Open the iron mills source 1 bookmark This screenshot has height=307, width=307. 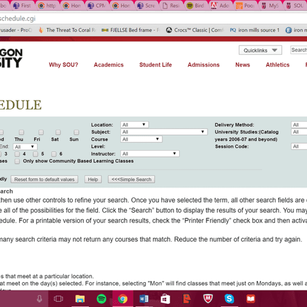click(254, 30)
